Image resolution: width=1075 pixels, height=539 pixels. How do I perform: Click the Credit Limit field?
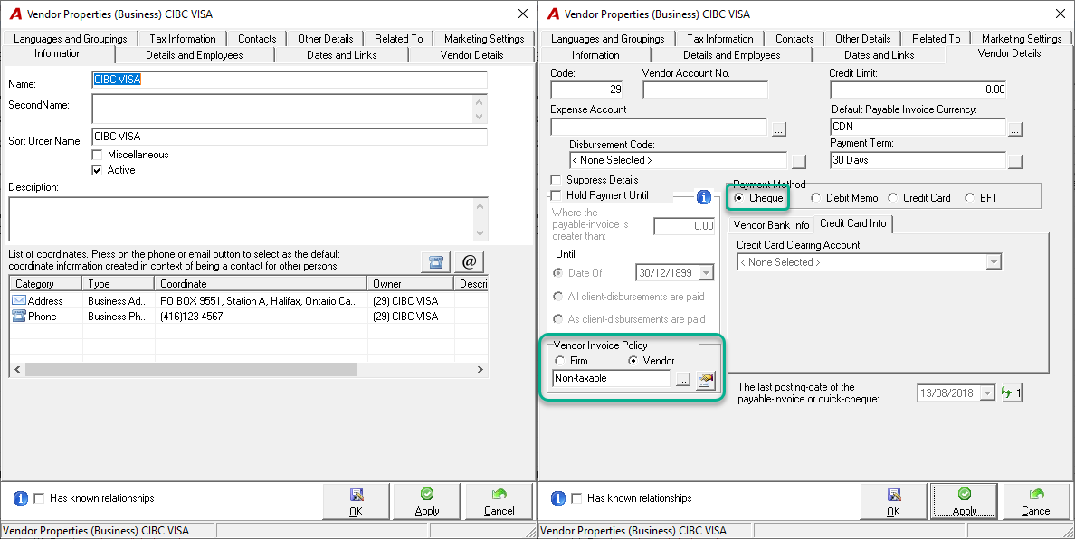coord(918,89)
